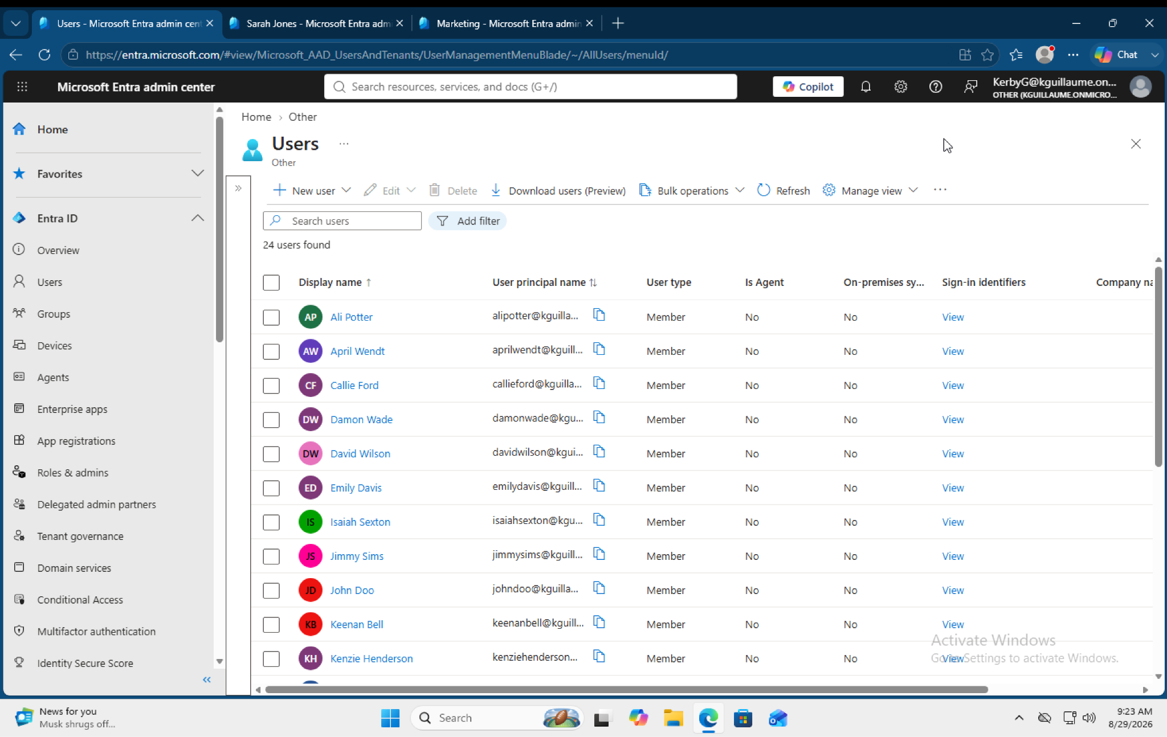The image size is (1167, 737).
Task: Open Roles & admins in the menu
Action: [72, 473]
